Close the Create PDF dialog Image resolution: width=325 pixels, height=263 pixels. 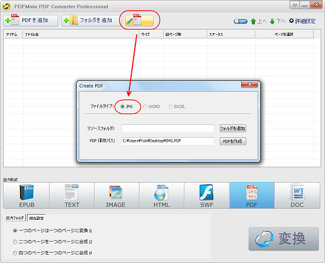249,85
